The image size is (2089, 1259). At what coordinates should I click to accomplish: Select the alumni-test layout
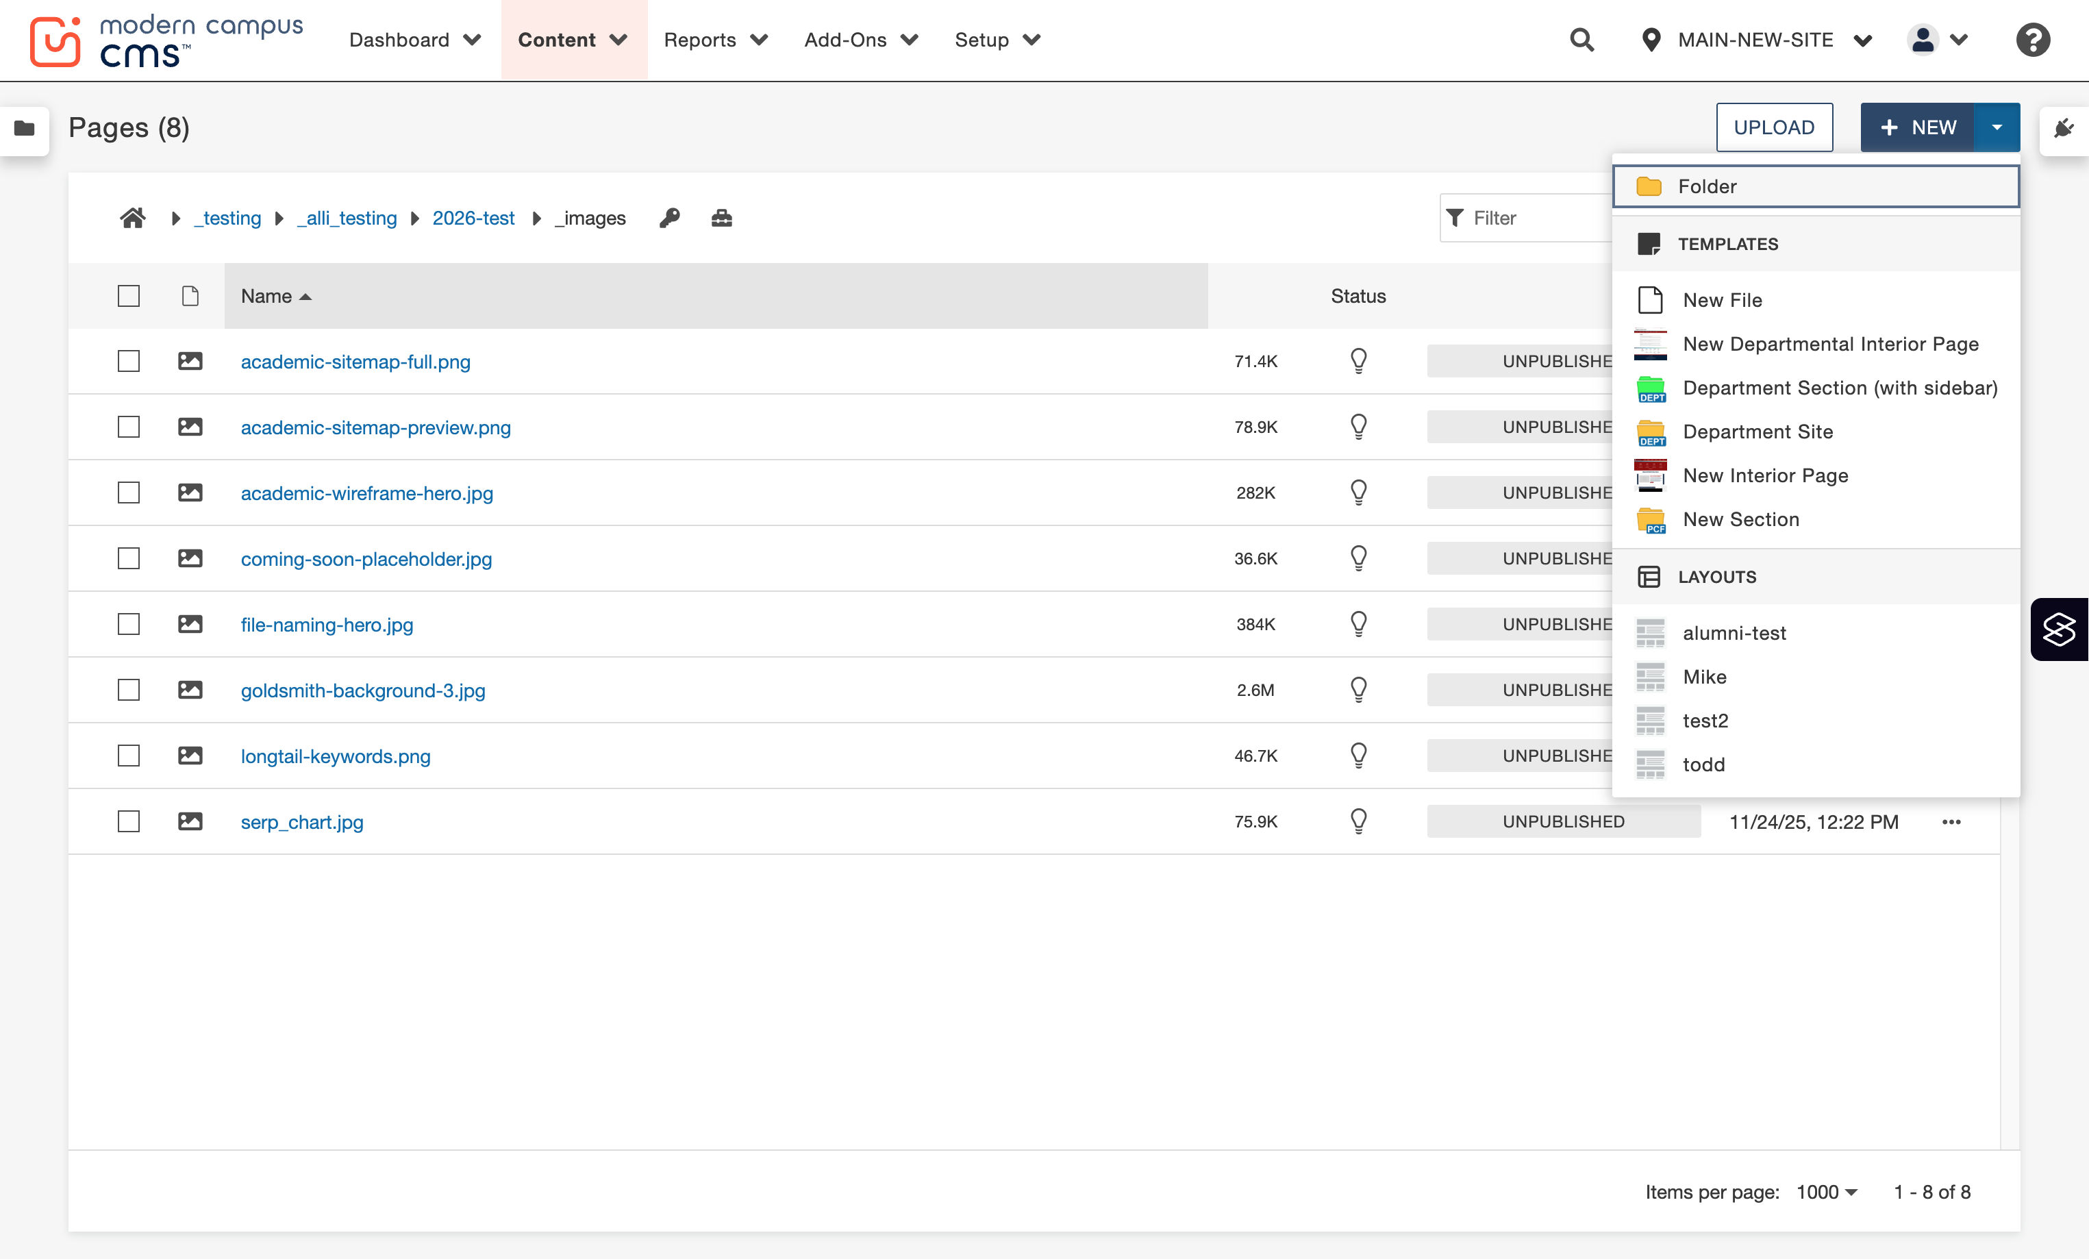click(x=1816, y=634)
